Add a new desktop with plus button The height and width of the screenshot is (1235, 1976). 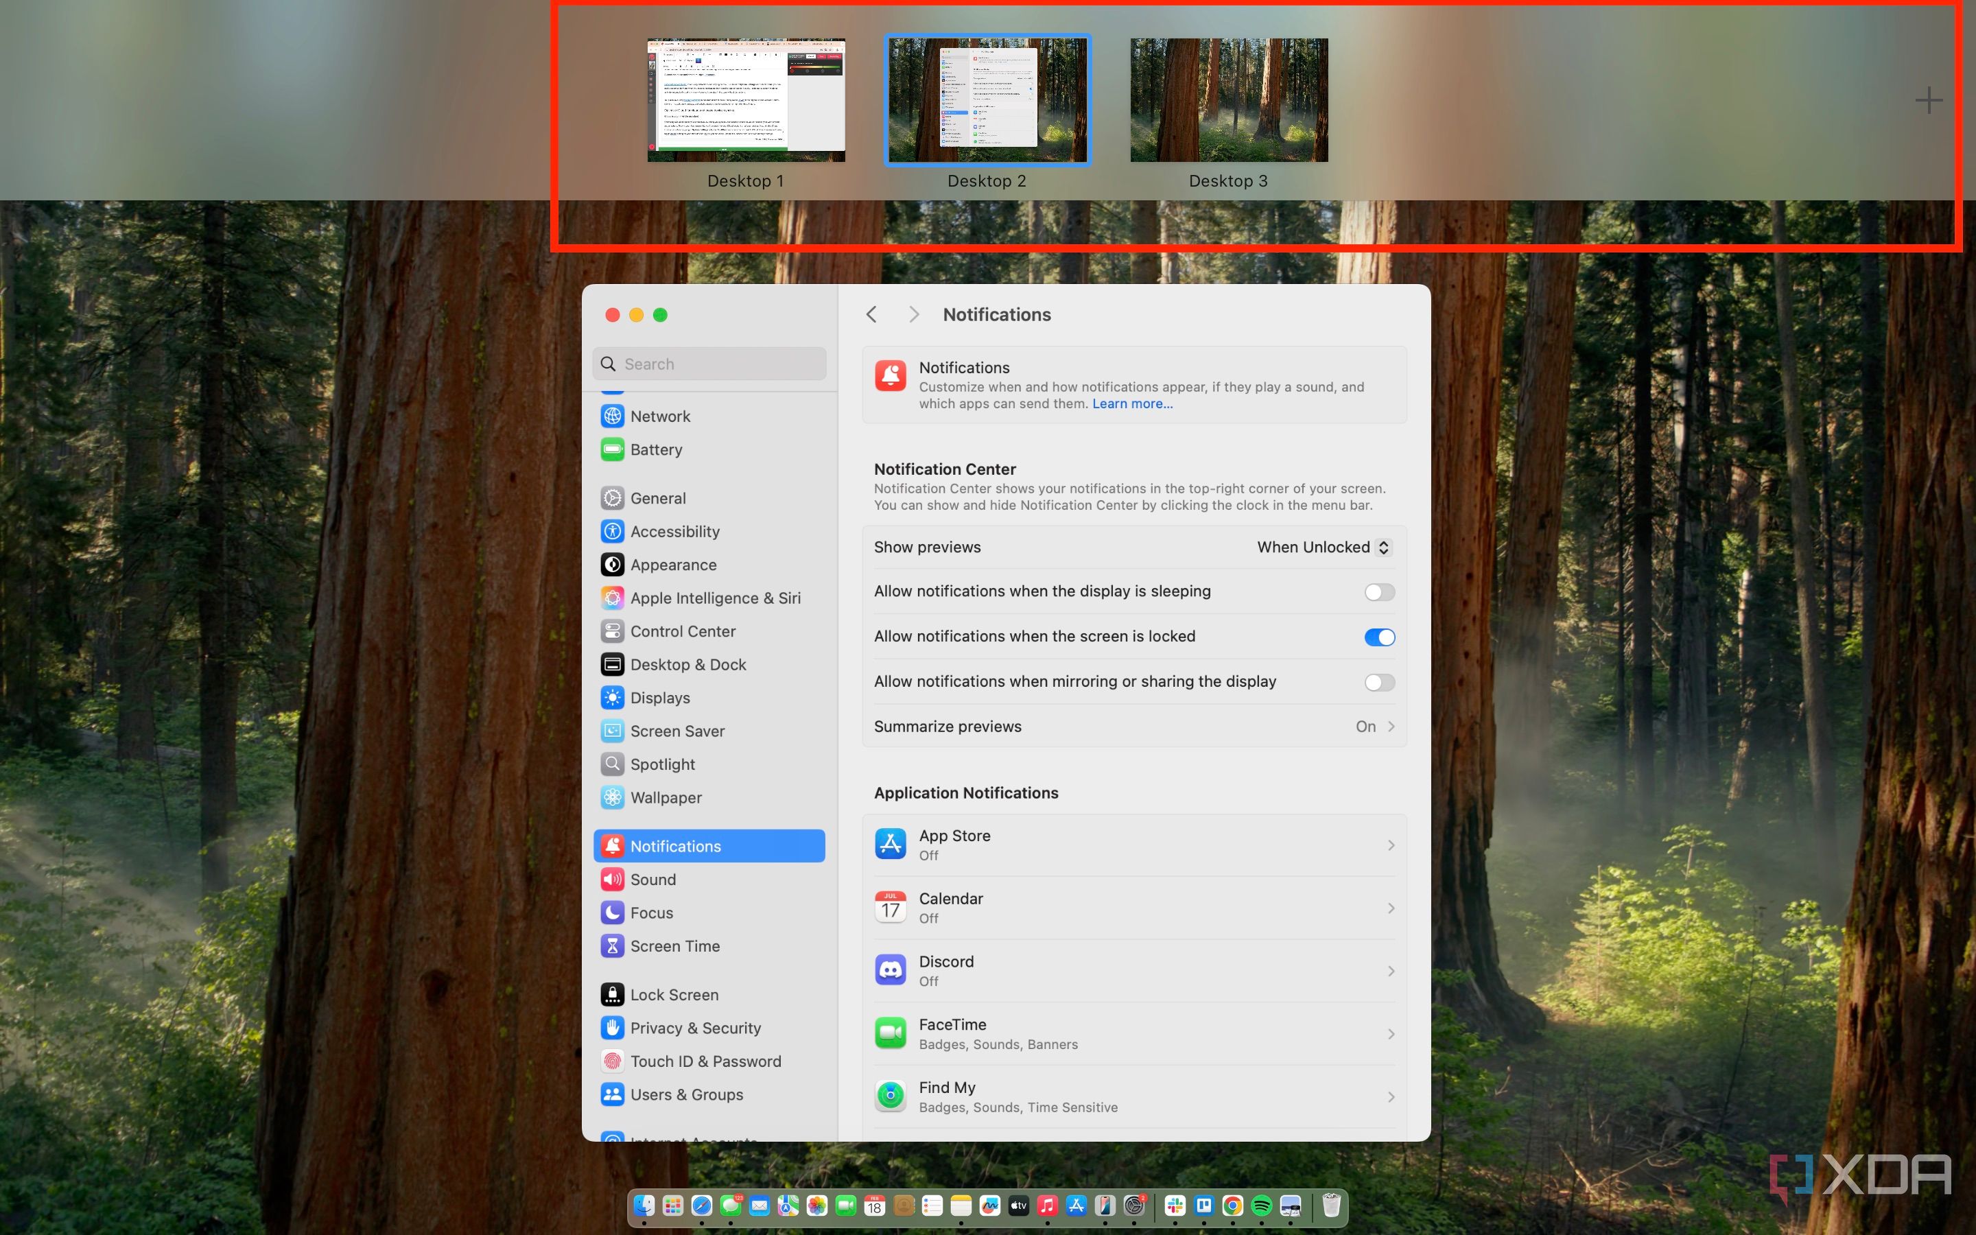point(1928,100)
